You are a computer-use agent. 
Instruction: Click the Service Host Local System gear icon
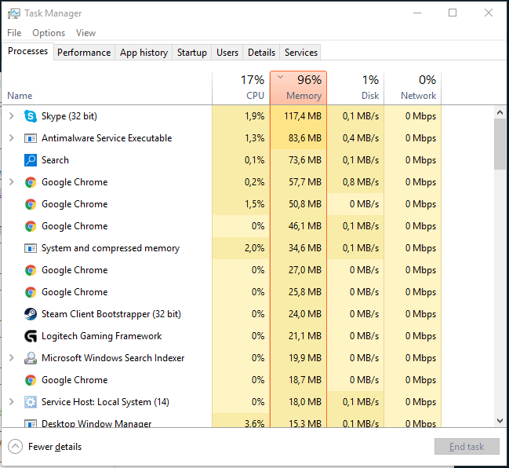31,402
